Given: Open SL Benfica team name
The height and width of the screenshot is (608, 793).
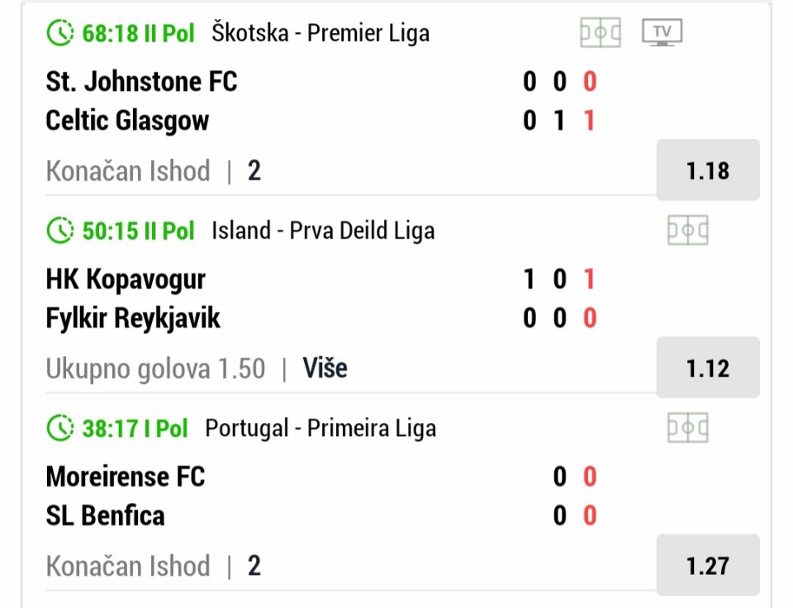Looking at the screenshot, I should pos(105,516).
